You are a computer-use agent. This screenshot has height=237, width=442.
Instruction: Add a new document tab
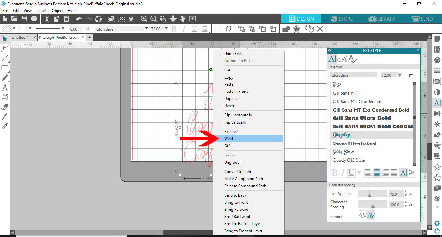pos(90,38)
